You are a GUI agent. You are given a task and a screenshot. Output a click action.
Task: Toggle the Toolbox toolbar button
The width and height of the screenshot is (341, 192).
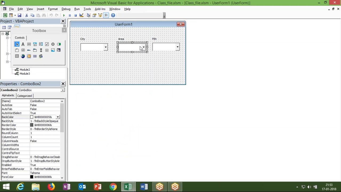[106, 15]
